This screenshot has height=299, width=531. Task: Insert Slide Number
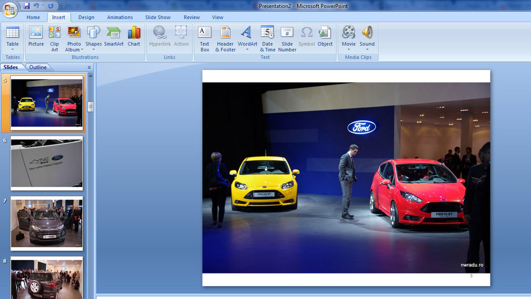tap(287, 38)
